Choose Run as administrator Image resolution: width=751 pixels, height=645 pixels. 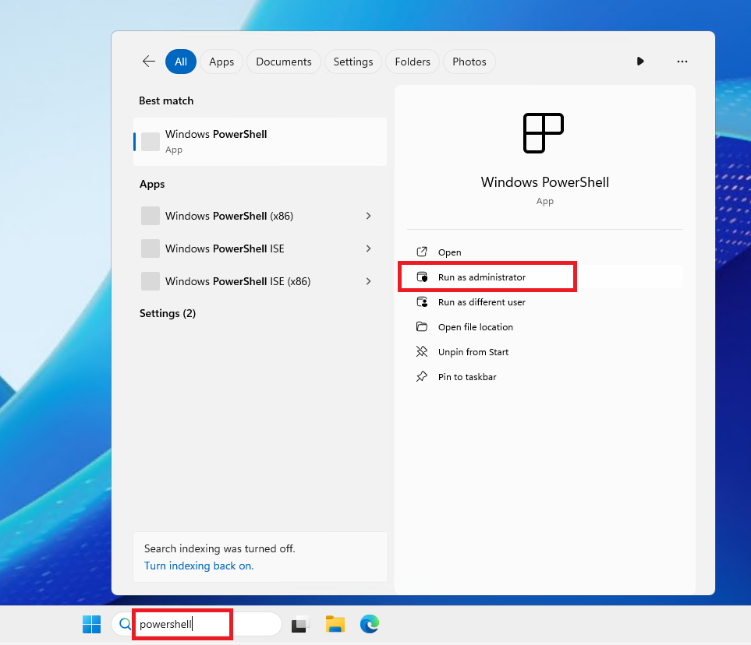point(544,277)
